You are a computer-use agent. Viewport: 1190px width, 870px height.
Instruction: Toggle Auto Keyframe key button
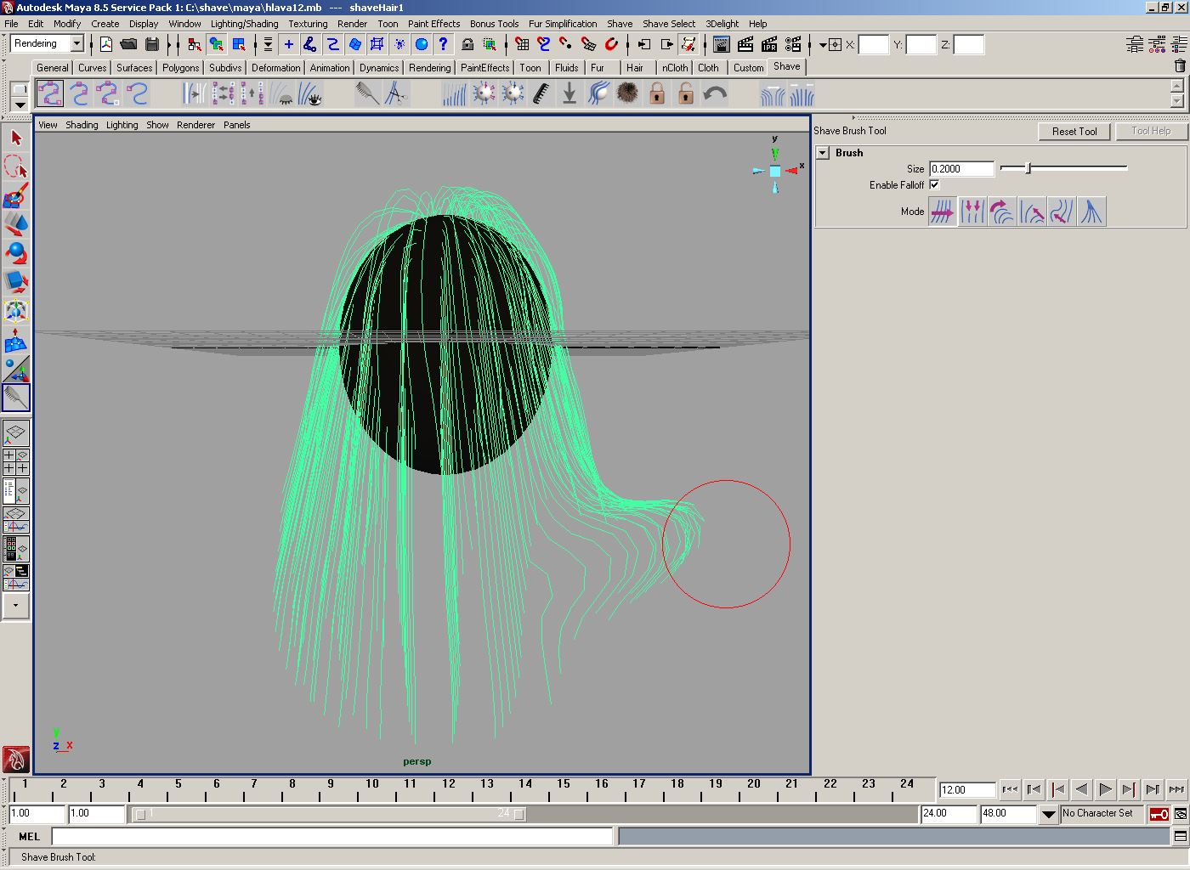click(1159, 814)
